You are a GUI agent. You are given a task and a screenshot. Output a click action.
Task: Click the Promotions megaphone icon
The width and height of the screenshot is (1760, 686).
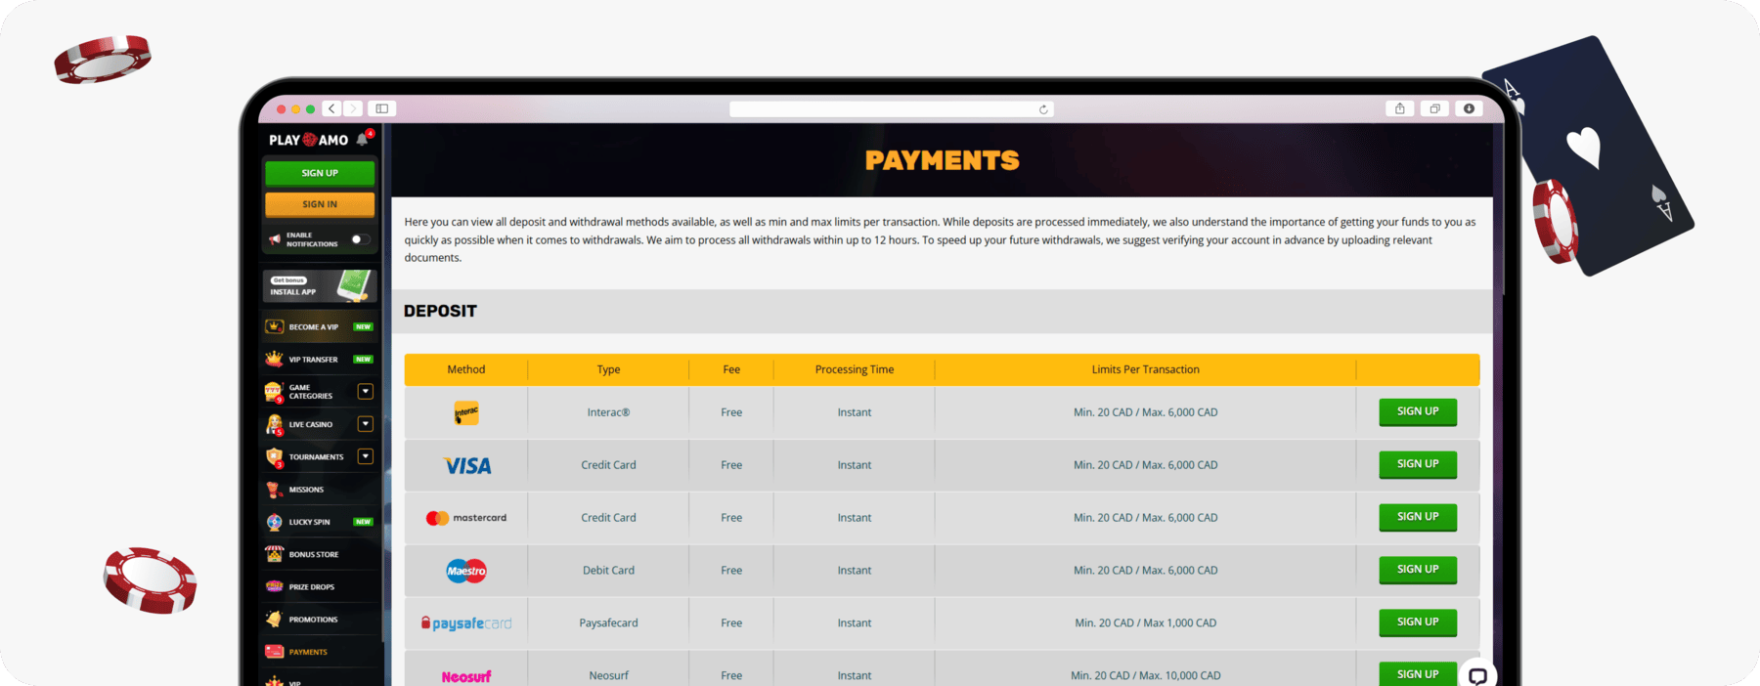coord(274,619)
